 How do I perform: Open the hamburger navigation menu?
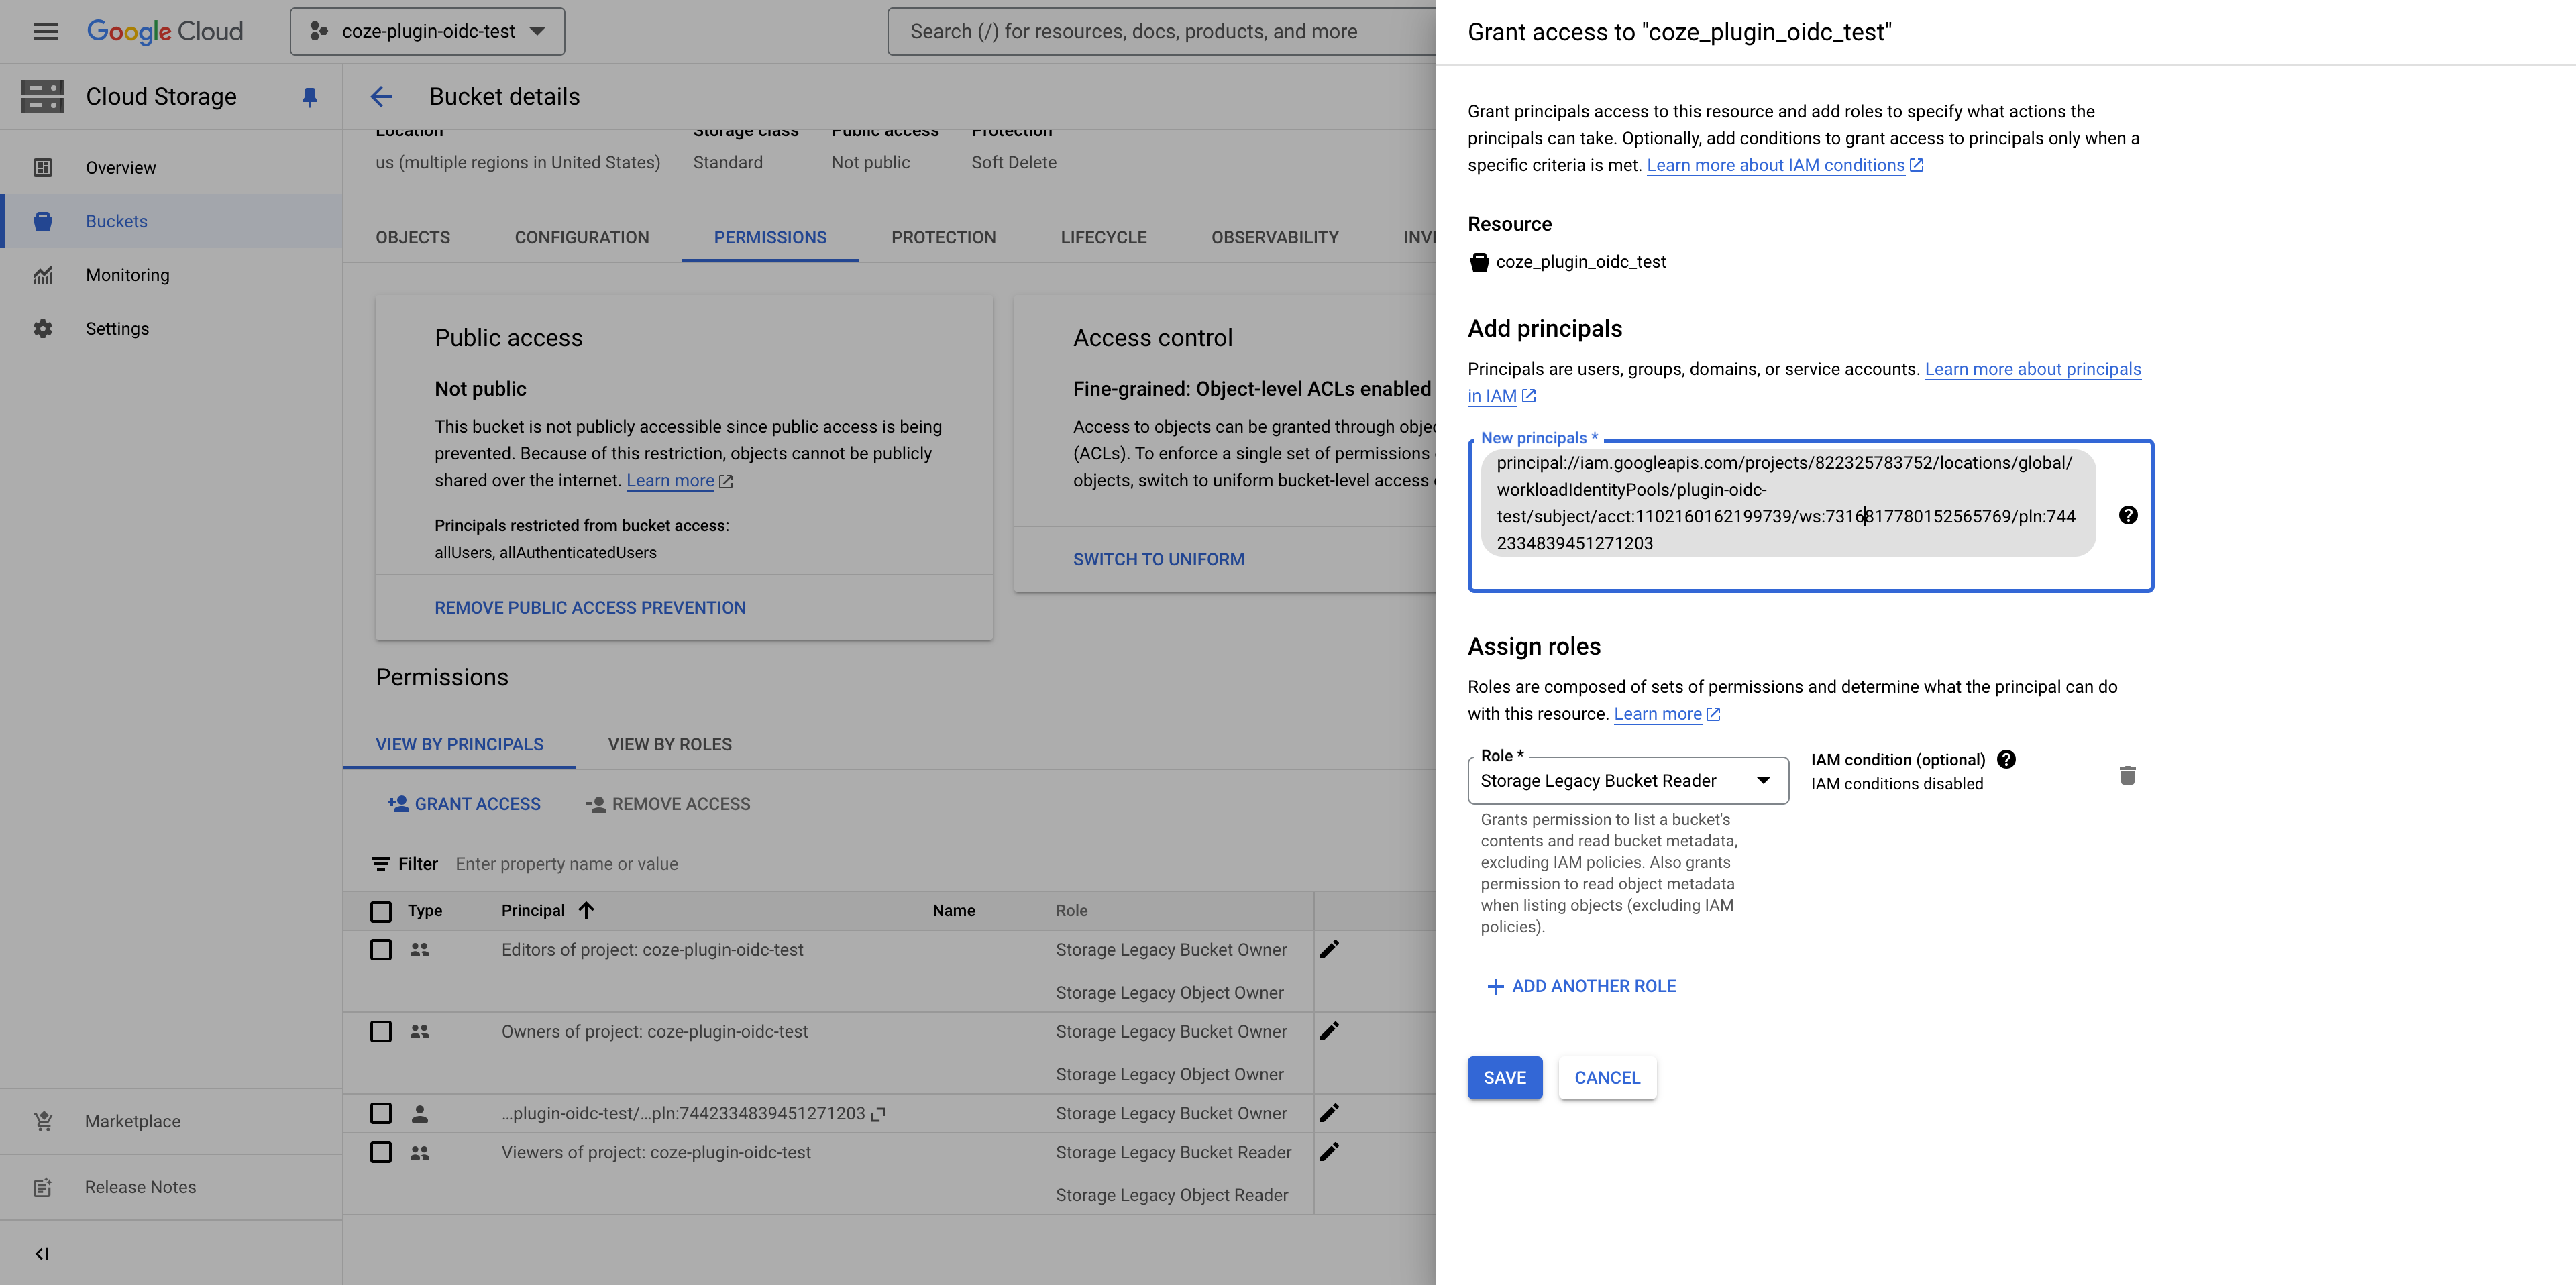point(45,31)
